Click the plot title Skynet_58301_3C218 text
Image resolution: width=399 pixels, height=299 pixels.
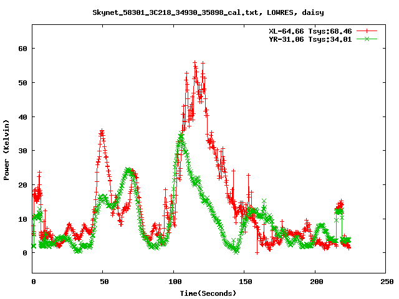click(x=208, y=12)
